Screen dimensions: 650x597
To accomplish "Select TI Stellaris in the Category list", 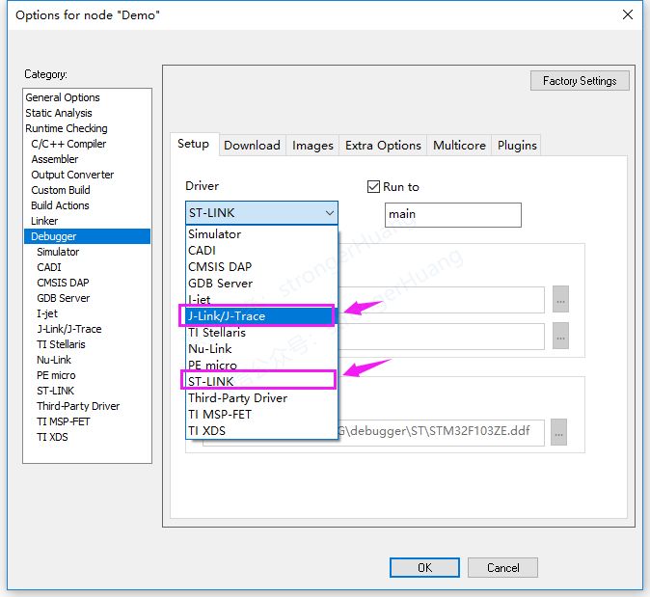I will tap(87, 344).
